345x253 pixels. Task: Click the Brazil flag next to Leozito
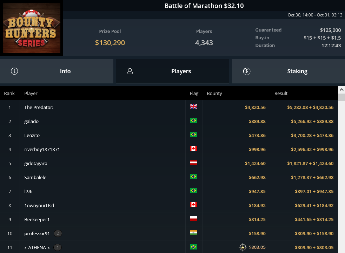point(193,135)
